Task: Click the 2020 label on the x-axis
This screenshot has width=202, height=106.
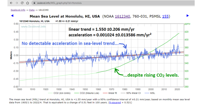Action: (x=177, y=89)
